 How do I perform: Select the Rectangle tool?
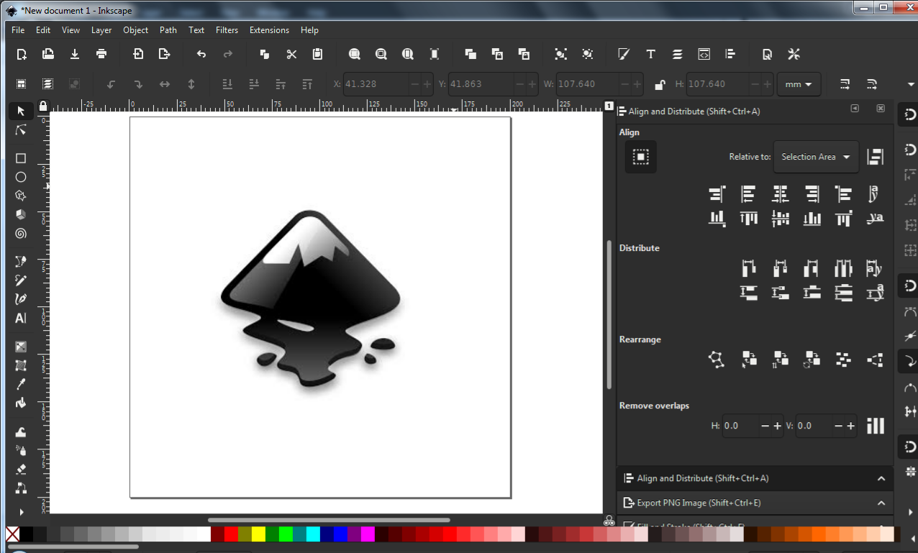21,158
